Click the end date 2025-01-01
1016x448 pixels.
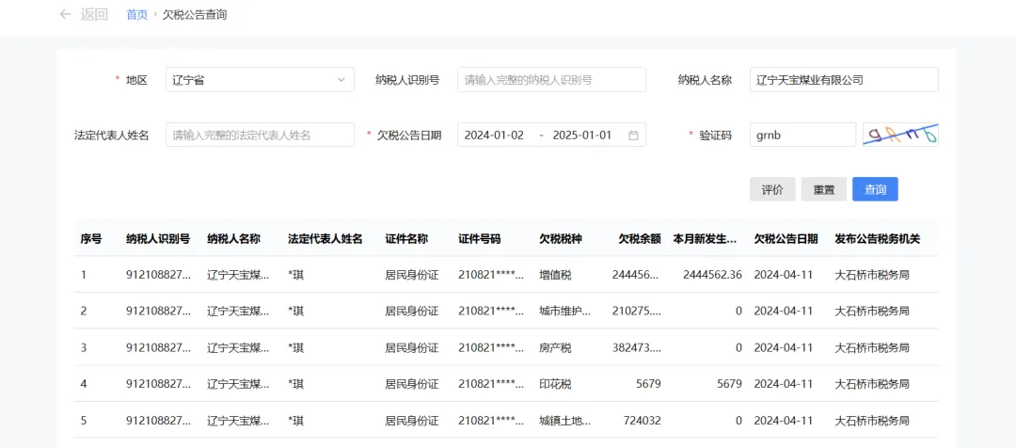[x=582, y=135]
